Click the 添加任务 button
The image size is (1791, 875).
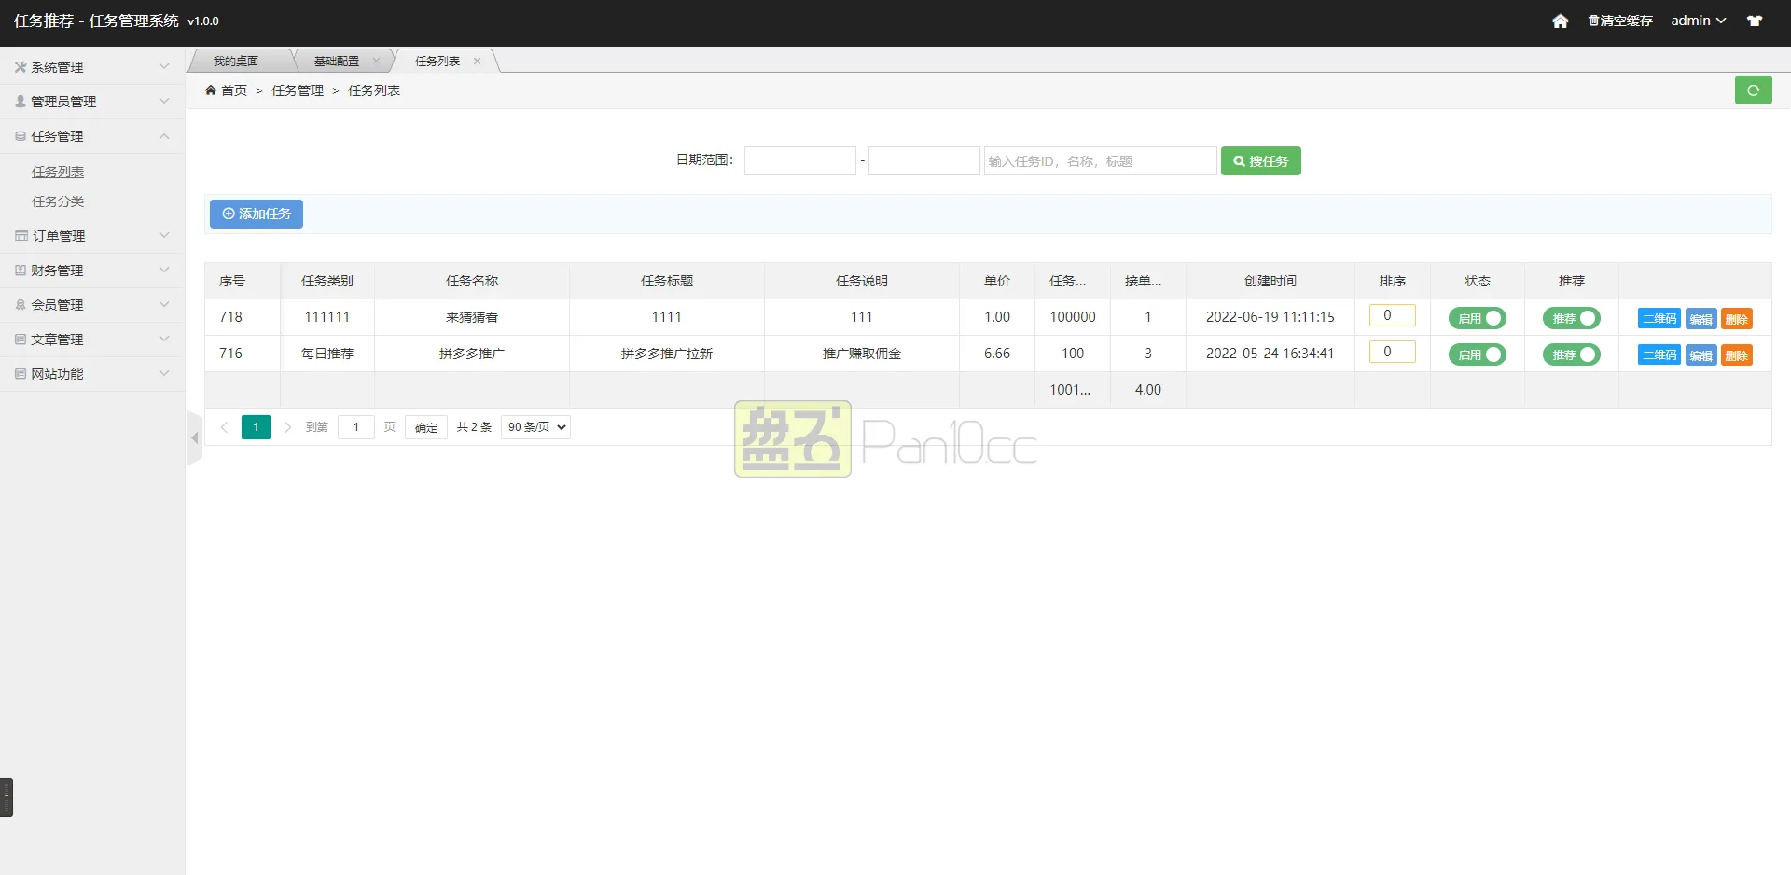256,214
